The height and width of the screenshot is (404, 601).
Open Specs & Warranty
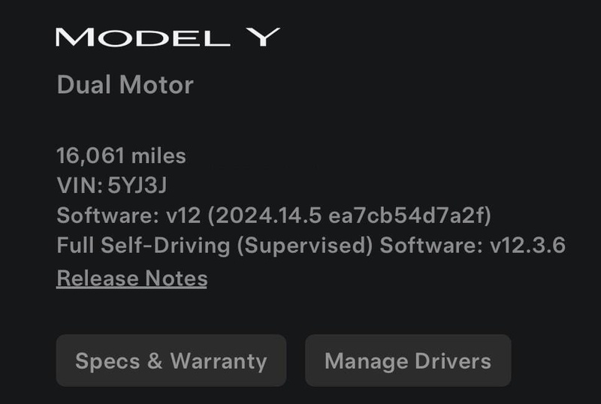pos(171,360)
